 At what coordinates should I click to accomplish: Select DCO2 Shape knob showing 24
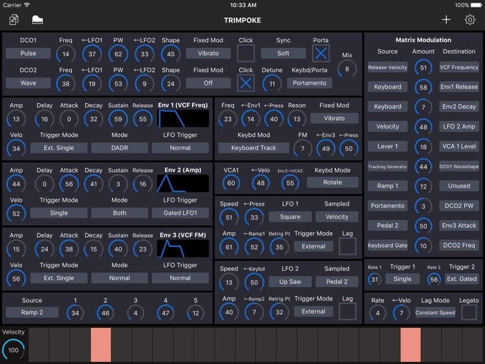click(171, 84)
